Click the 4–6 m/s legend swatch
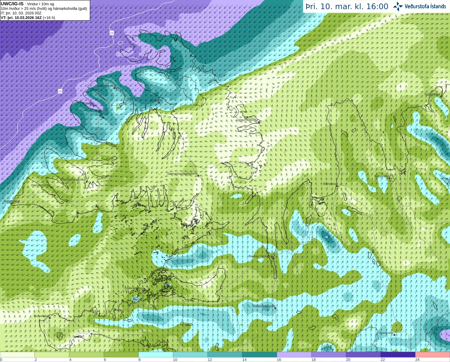 (86, 355)
